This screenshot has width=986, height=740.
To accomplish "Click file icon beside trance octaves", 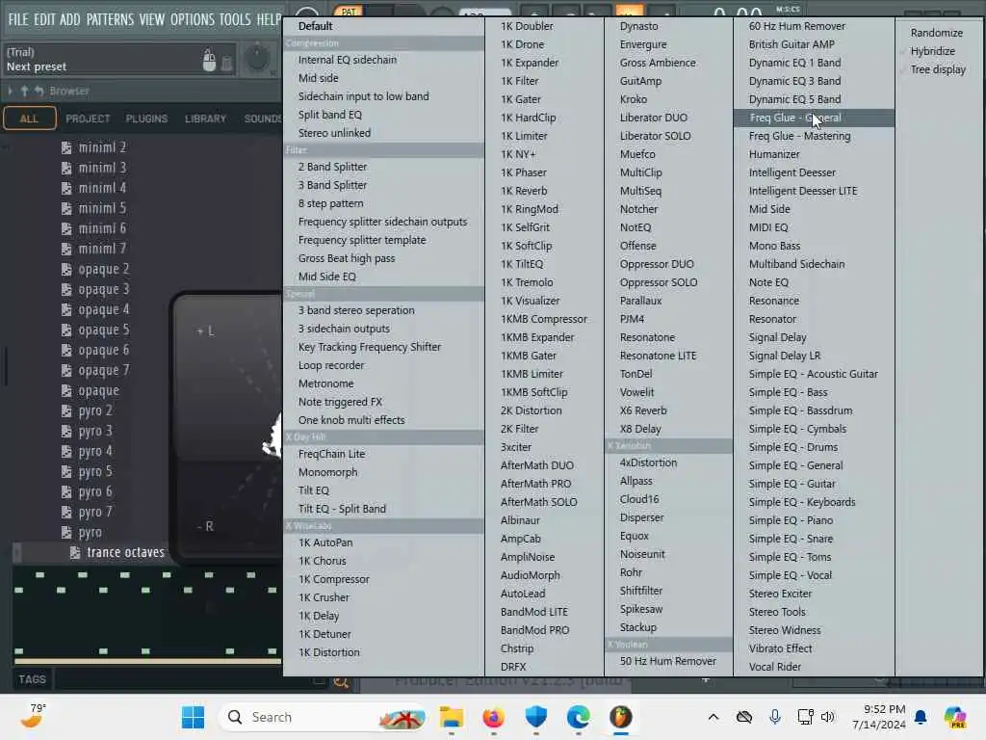I will coord(75,552).
